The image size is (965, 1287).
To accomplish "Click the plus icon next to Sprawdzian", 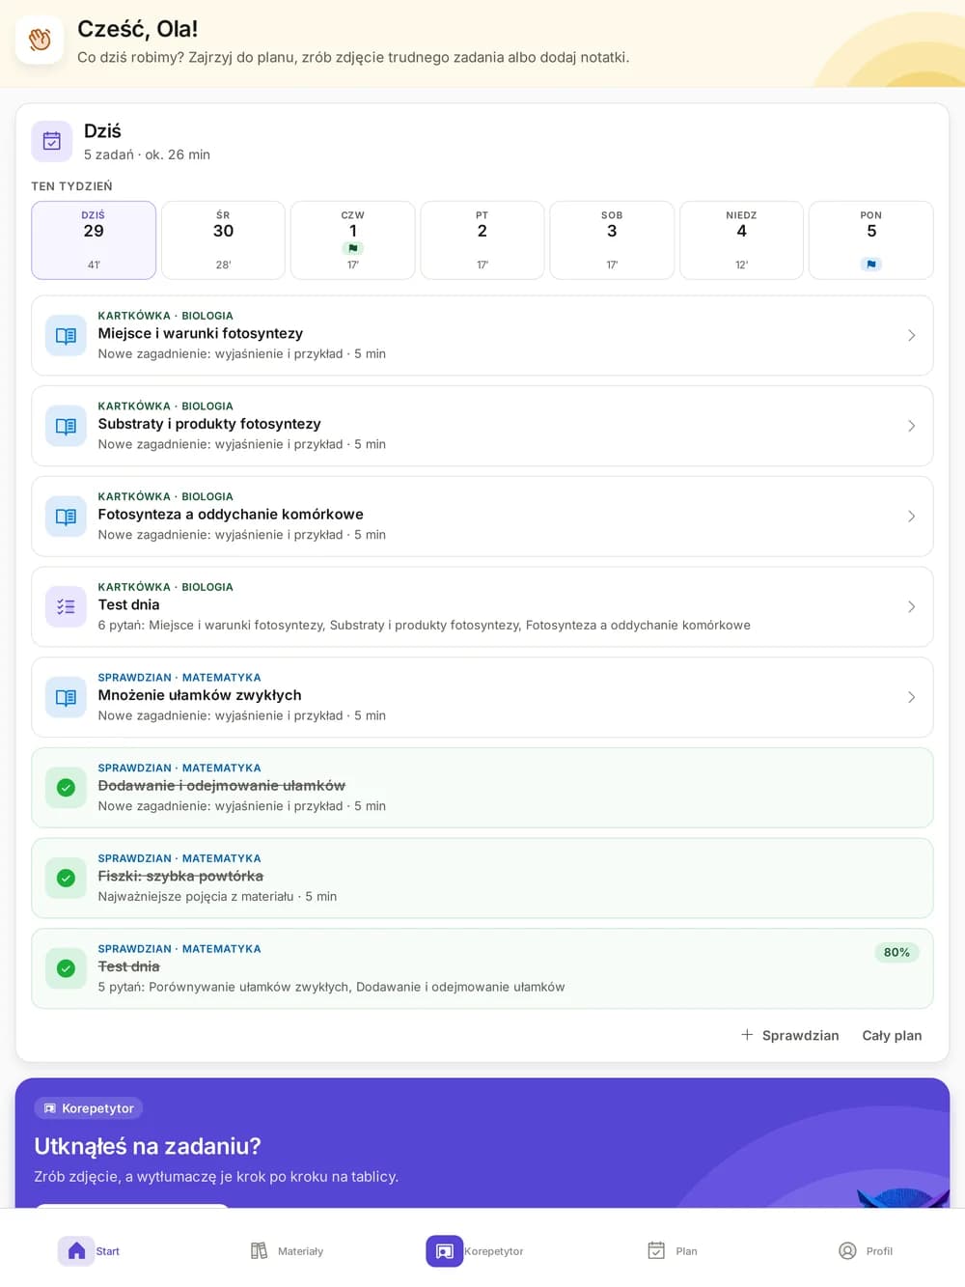I will point(747,1035).
